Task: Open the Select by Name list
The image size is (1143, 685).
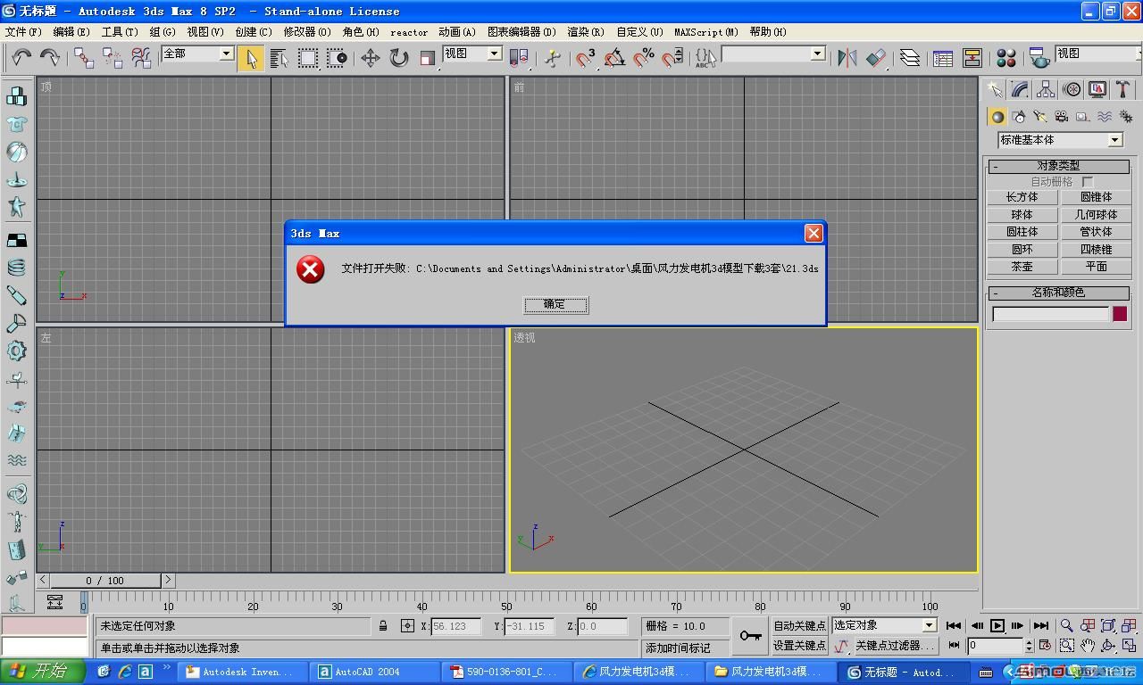Action: [x=279, y=58]
